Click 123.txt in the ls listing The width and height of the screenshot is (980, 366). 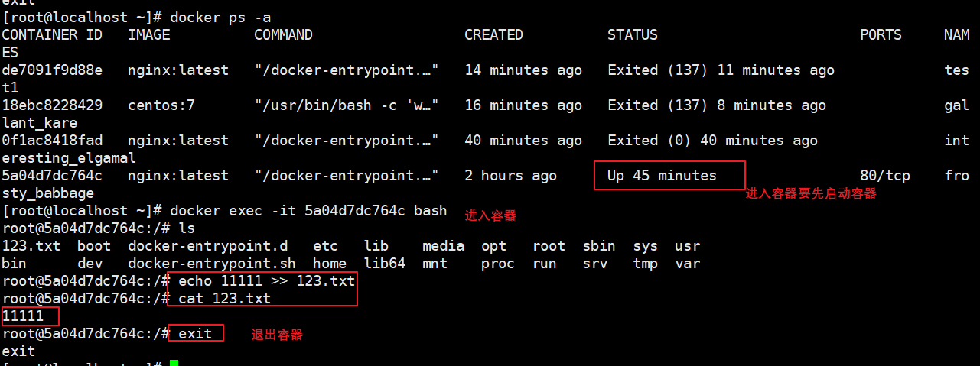coord(31,245)
